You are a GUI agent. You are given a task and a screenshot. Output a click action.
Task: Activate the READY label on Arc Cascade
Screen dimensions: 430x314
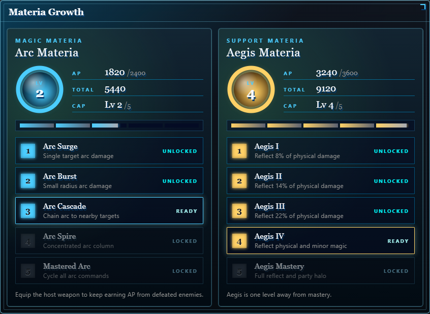click(x=187, y=211)
